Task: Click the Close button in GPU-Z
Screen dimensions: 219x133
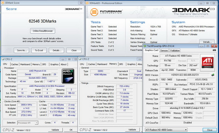Action: click(x=210, y=130)
